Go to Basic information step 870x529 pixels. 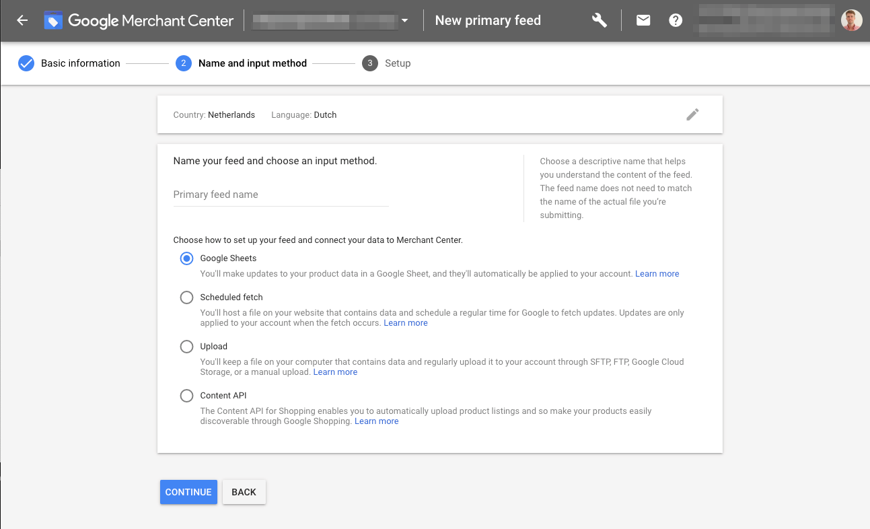point(81,63)
